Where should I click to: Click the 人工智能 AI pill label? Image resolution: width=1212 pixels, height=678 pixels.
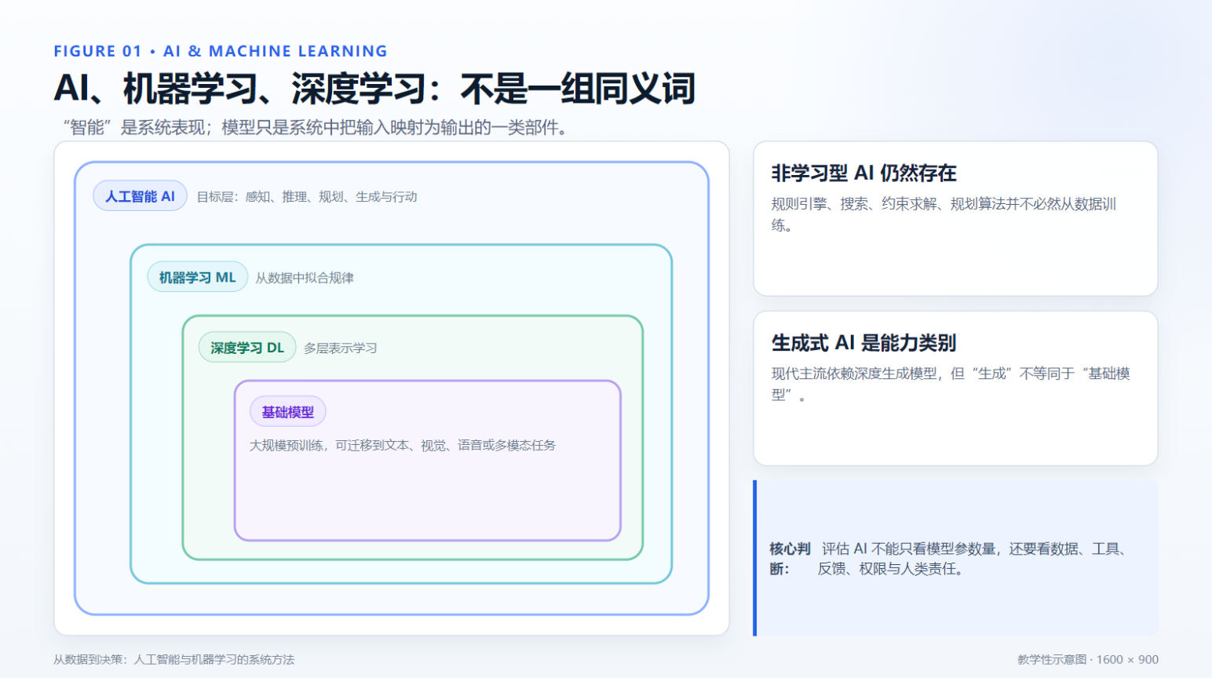(140, 196)
